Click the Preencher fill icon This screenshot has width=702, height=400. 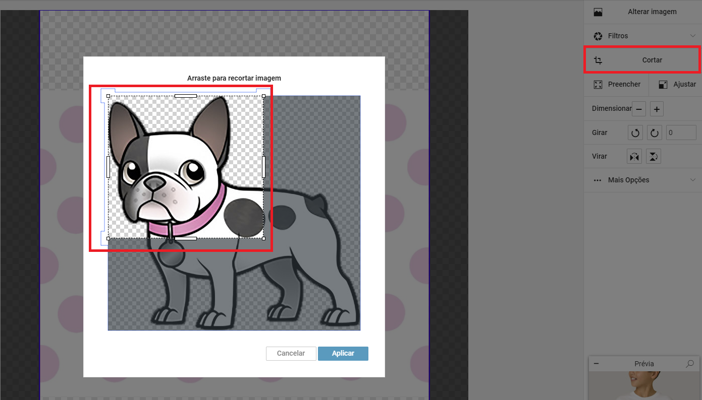pos(598,85)
